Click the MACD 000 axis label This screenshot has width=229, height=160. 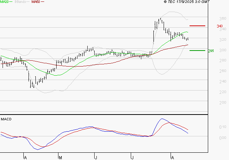pos(223,138)
